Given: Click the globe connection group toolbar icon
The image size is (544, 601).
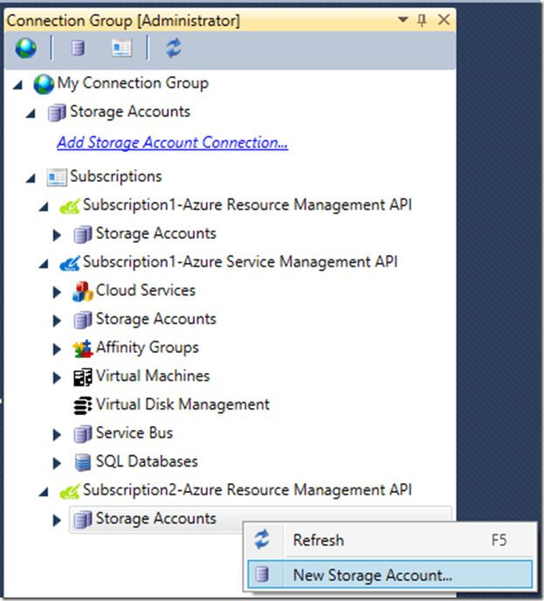Looking at the screenshot, I should tap(25, 48).
